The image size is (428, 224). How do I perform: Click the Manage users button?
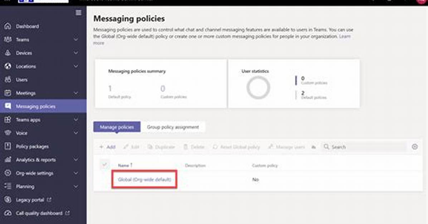pos(286,147)
